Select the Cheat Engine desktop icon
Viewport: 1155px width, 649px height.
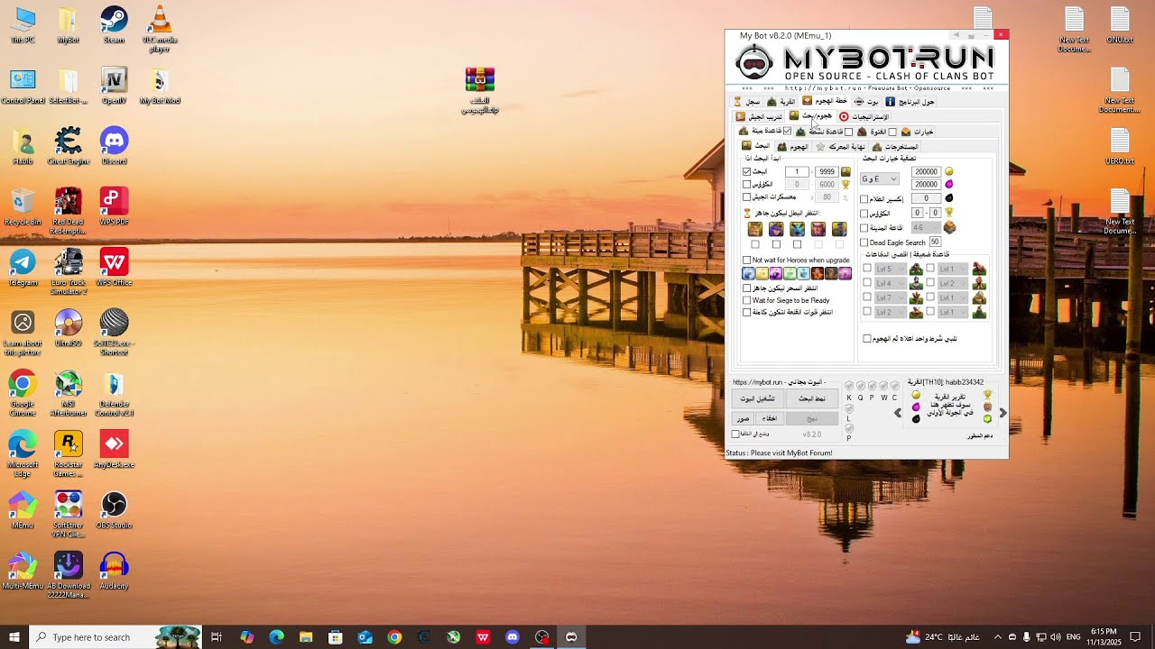69,147
